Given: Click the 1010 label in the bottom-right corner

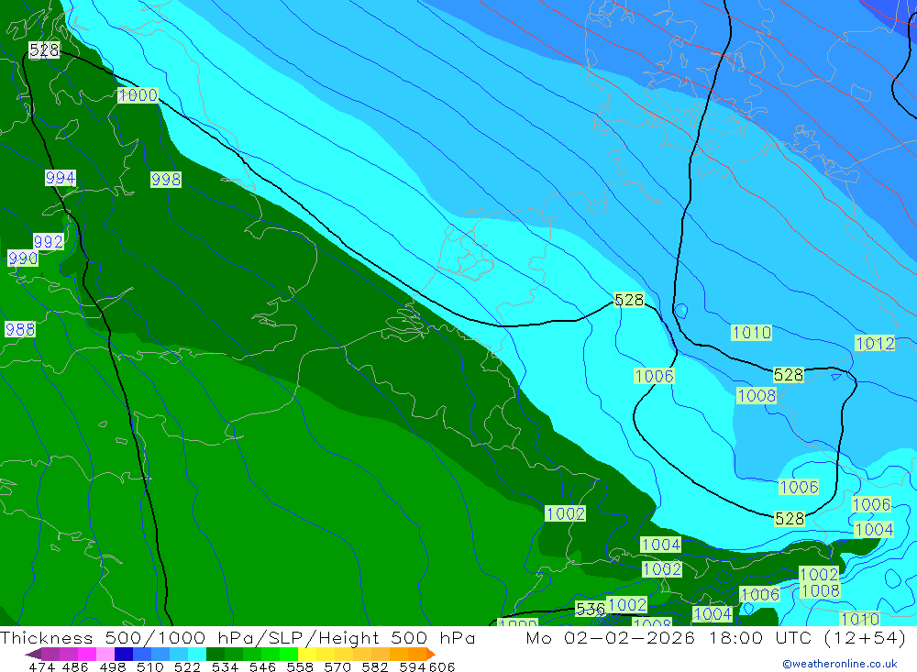Looking at the screenshot, I should (860, 620).
